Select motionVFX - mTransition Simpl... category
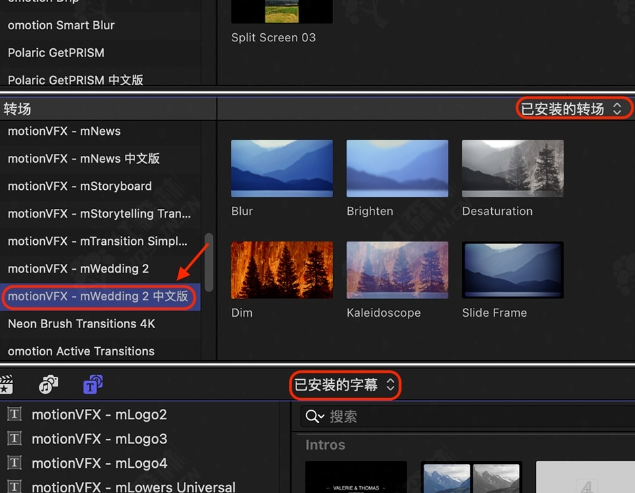Screen dimensions: 635x493 (x=100, y=241)
